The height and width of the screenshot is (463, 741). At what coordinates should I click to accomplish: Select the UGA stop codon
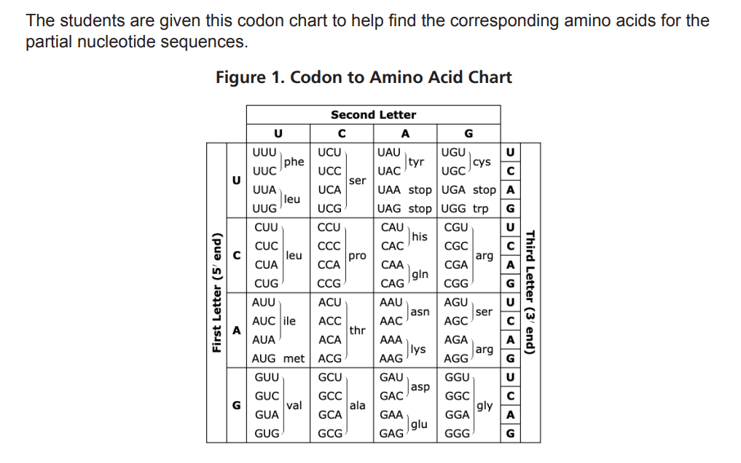(x=468, y=190)
